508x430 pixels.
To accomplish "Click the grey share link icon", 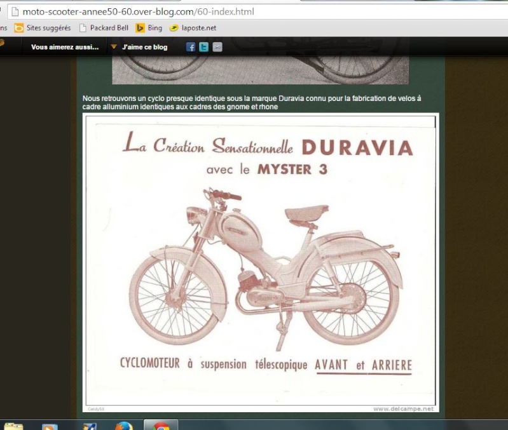I will (x=217, y=47).
